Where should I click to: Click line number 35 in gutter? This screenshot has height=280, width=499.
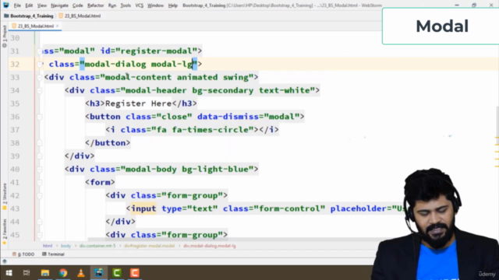click(x=15, y=103)
